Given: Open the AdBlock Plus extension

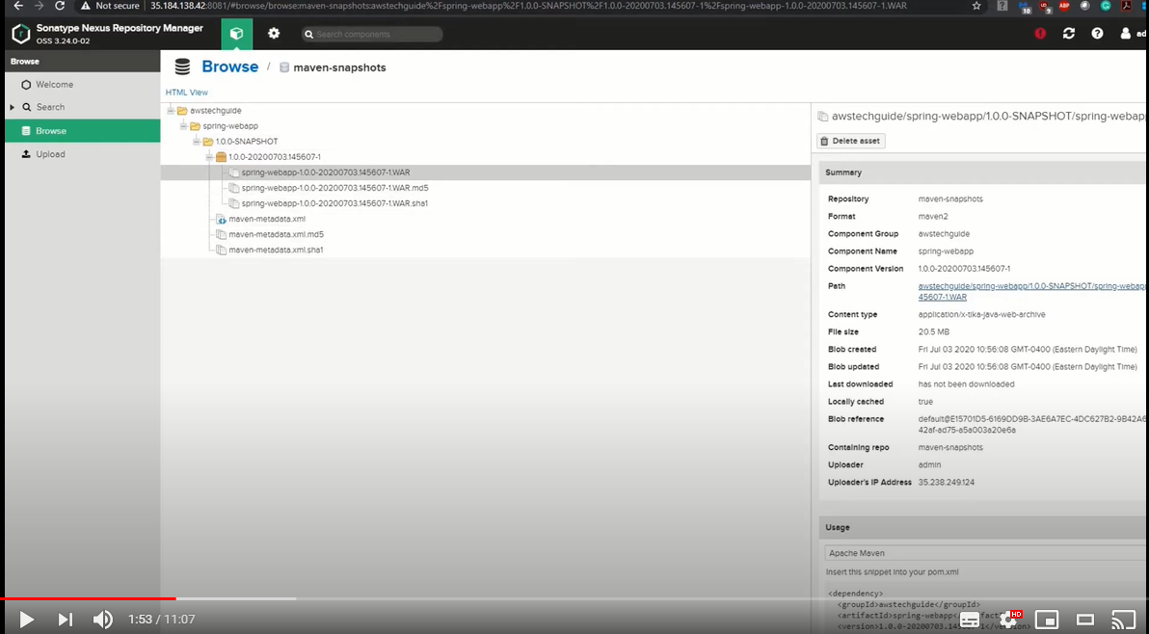Looking at the screenshot, I should click(x=1064, y=6).
